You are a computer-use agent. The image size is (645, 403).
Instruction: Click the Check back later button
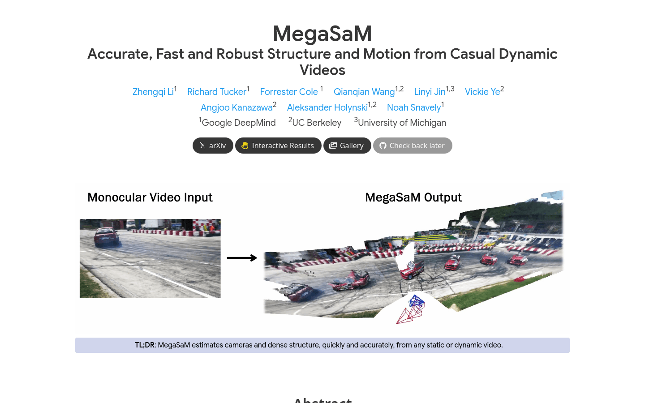(x=413, y=146)
